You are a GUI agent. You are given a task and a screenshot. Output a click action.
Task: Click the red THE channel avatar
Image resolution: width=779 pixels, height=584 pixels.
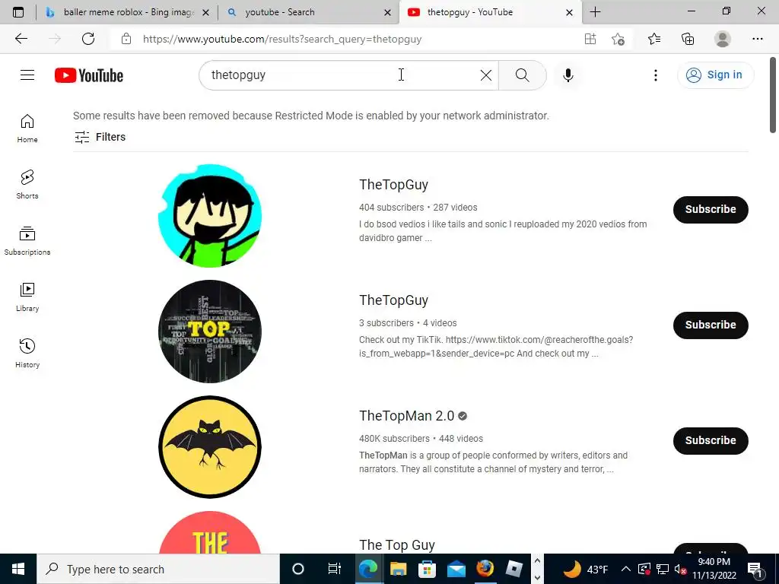pos(210,533)
